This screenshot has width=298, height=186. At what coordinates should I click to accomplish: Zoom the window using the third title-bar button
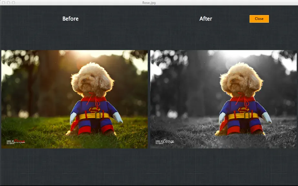13,3
